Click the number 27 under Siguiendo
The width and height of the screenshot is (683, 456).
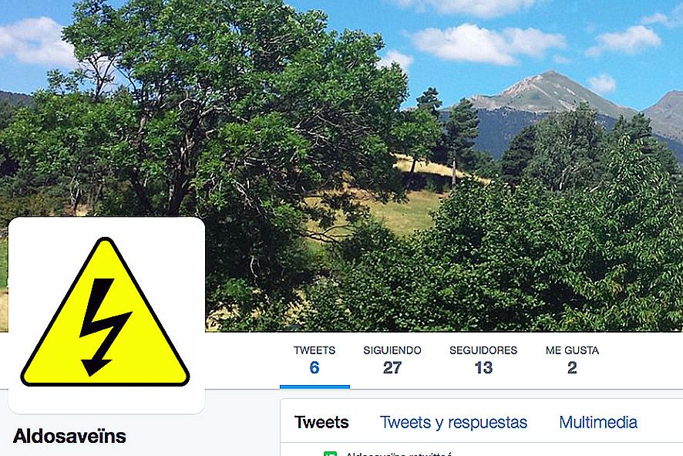click(x=392, y=367)
